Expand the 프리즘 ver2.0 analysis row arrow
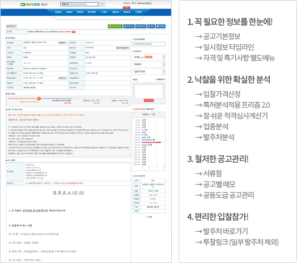Viewport: 297px width, 263px height. 164,57
